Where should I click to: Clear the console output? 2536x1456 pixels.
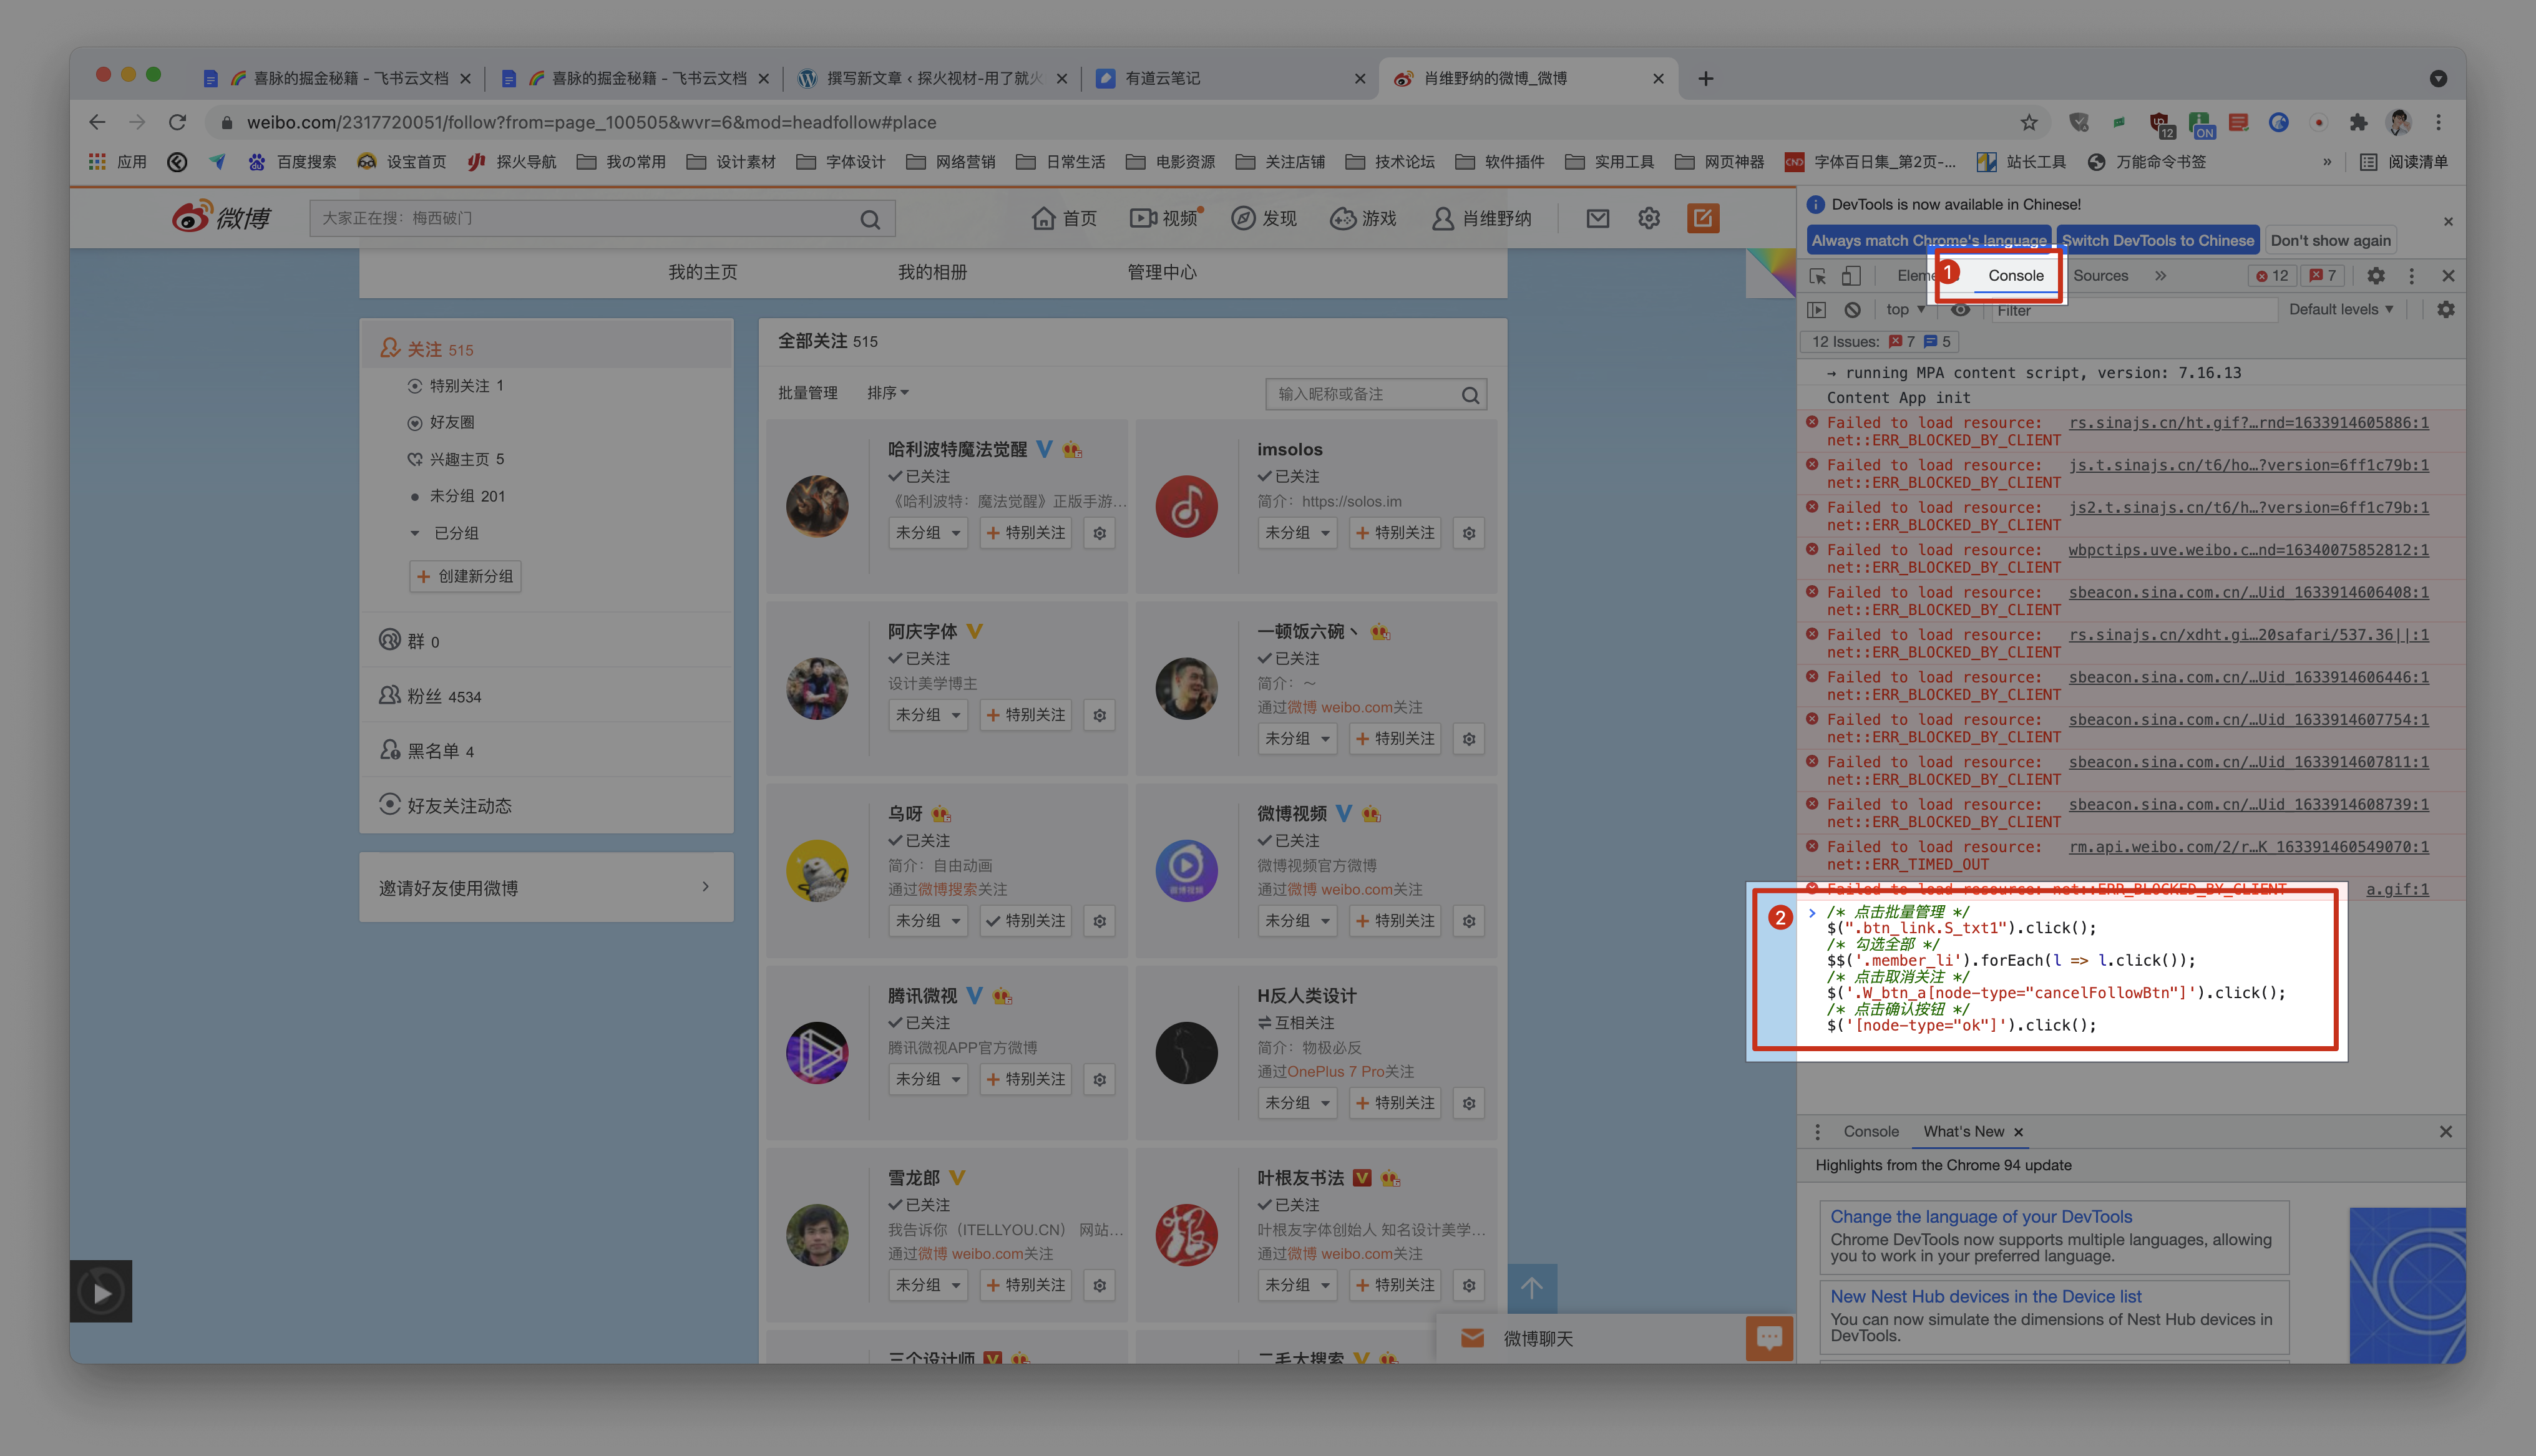click(1852, 310)
